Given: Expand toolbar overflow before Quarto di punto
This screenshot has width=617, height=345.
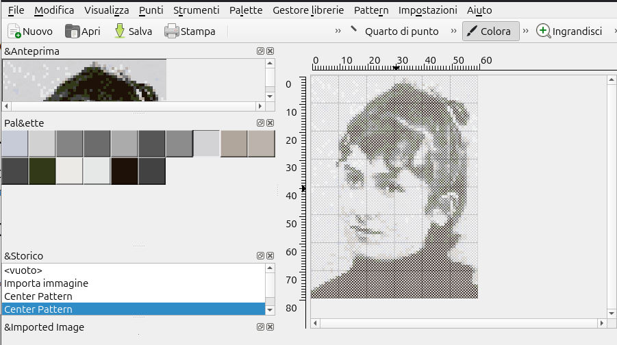Looking at the screenshot, I should point(338,31).
